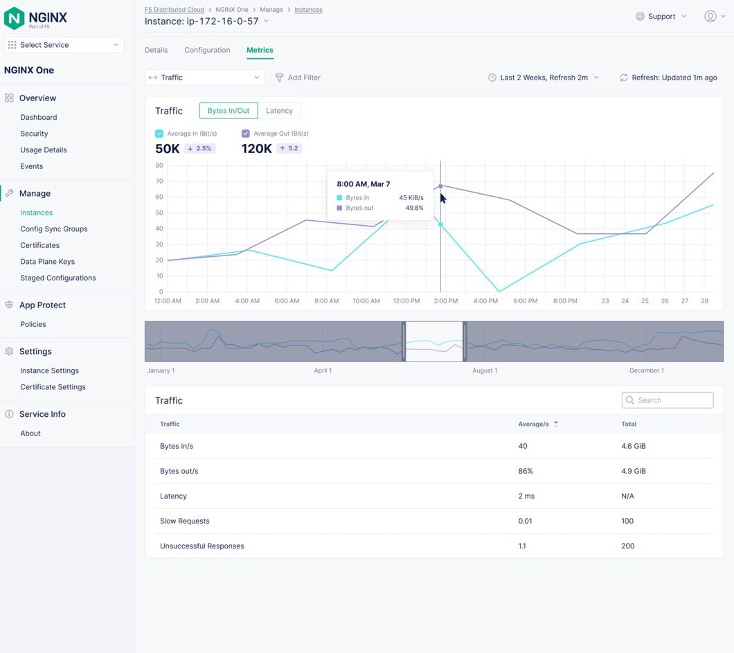
Task: Click the NGINX logo icon
Action: [x=15, y=19]
